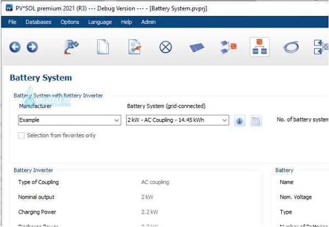Select the highlighted battery system toolbar icon

[x=259, y=47]
